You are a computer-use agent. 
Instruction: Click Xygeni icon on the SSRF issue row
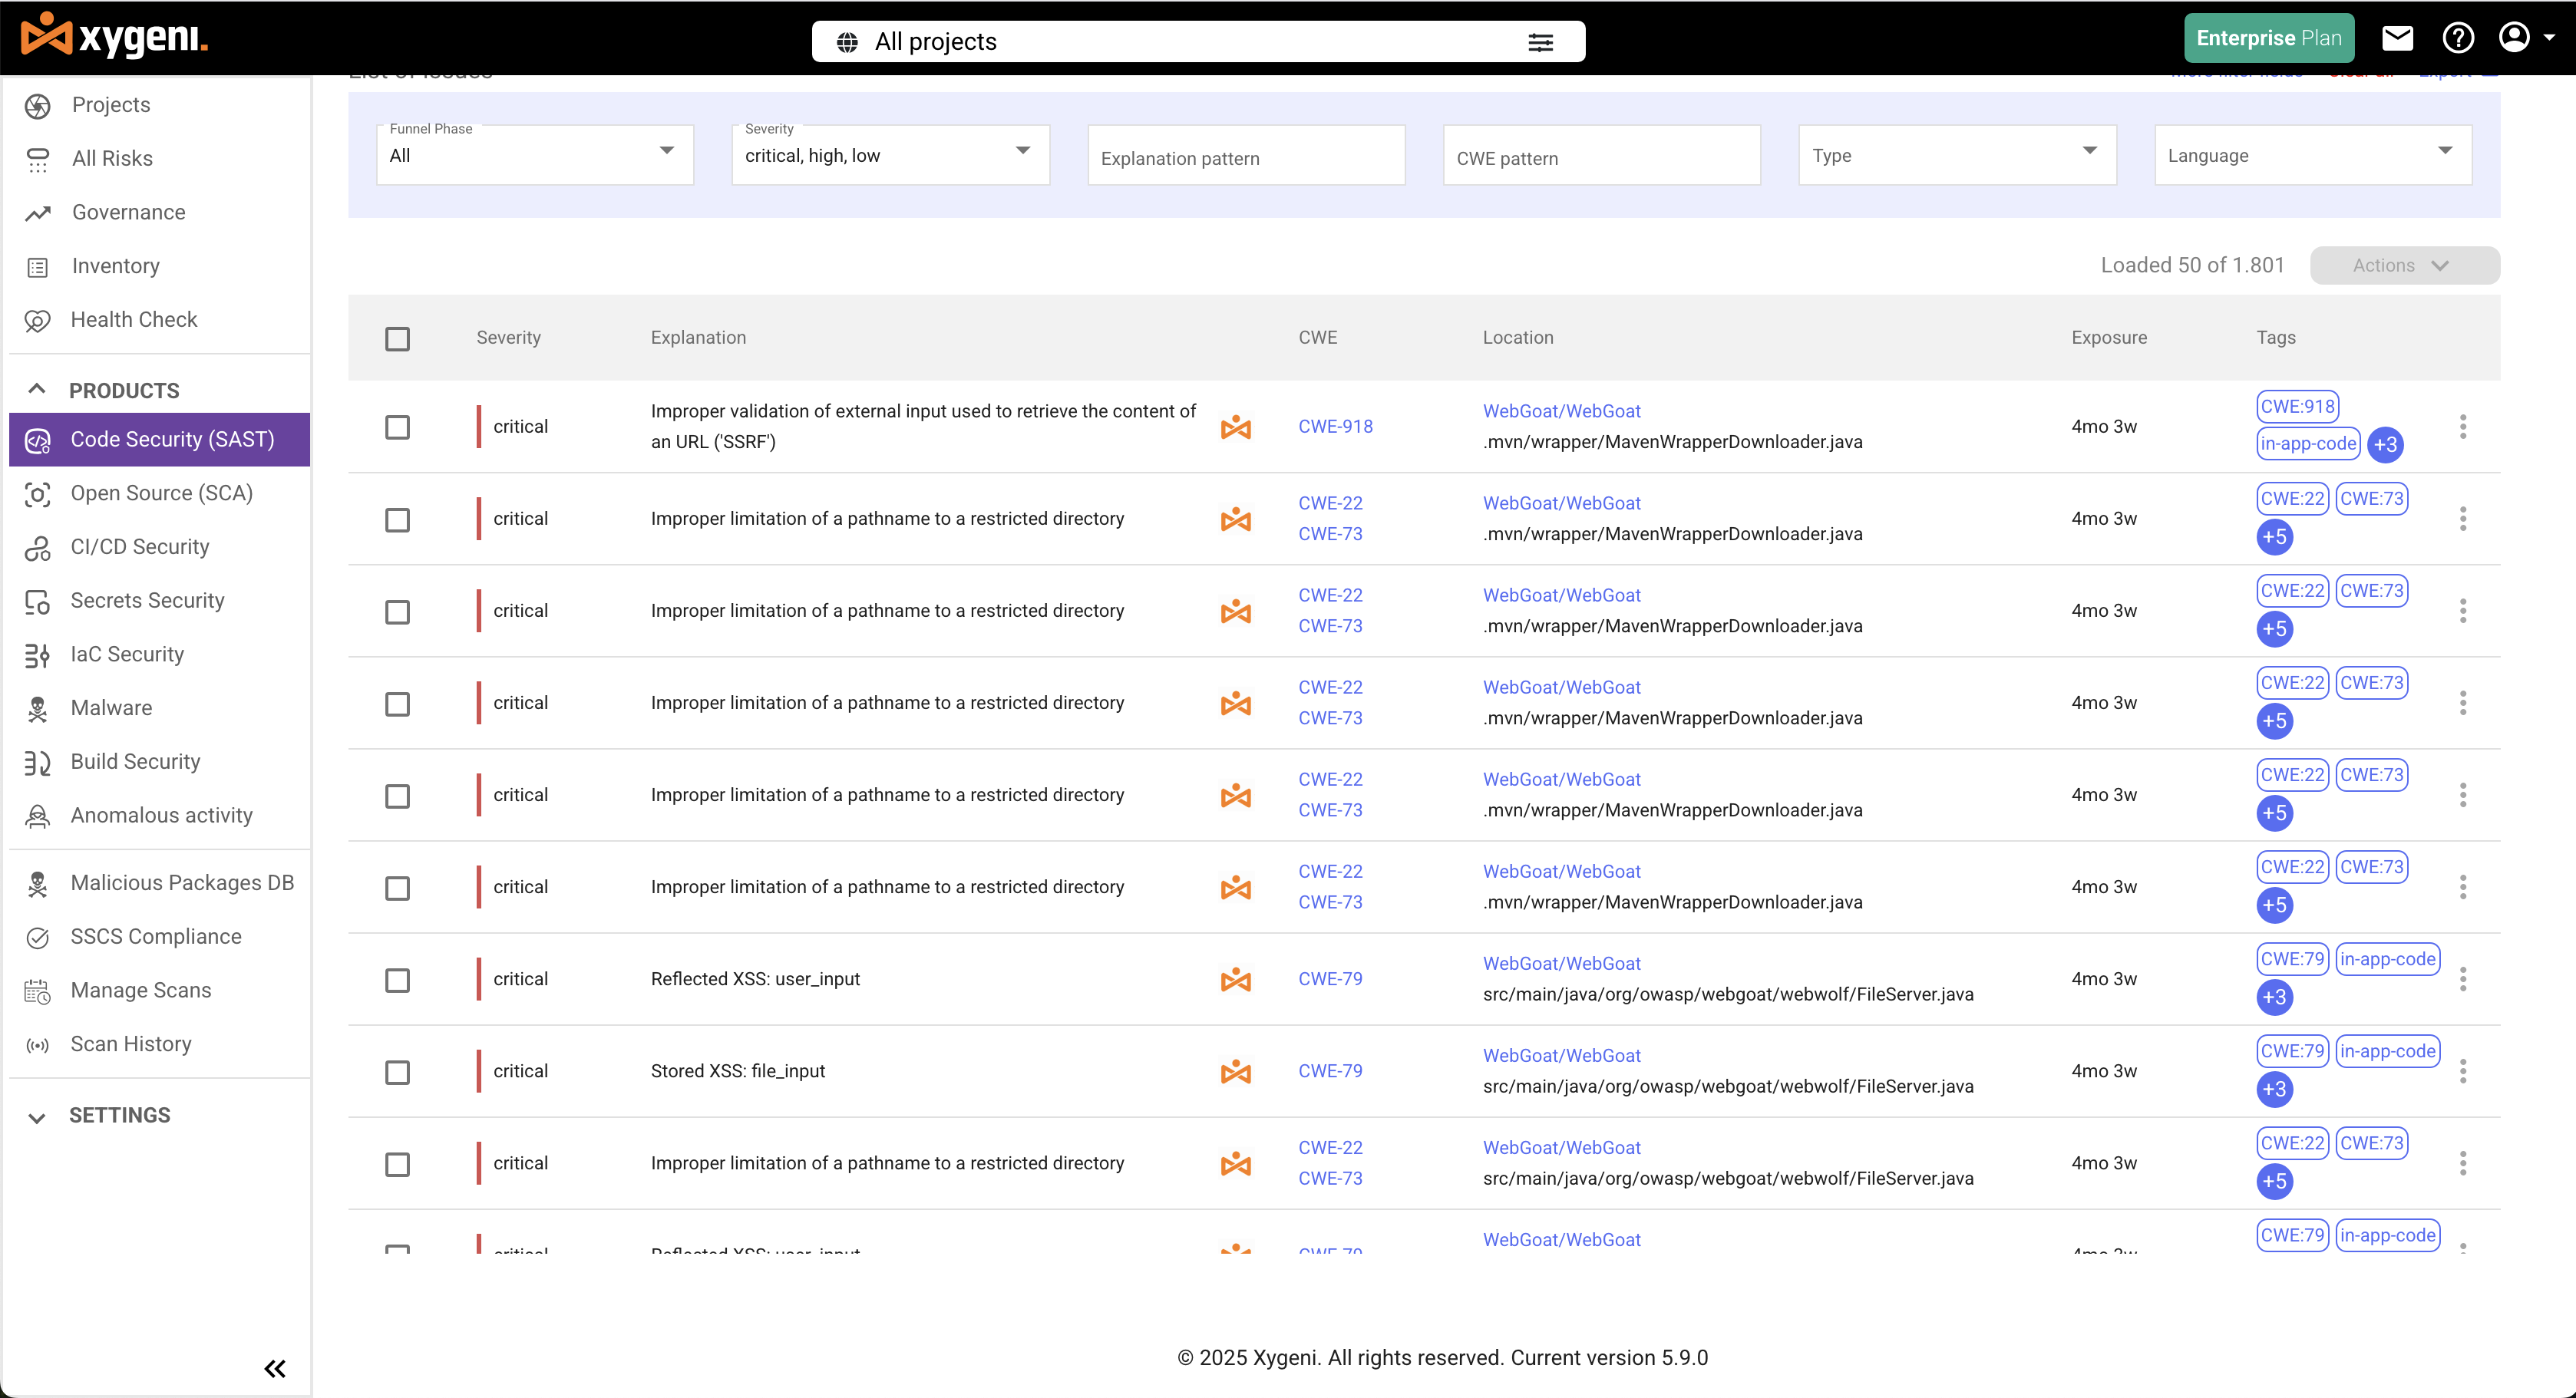click(1235, 427)
